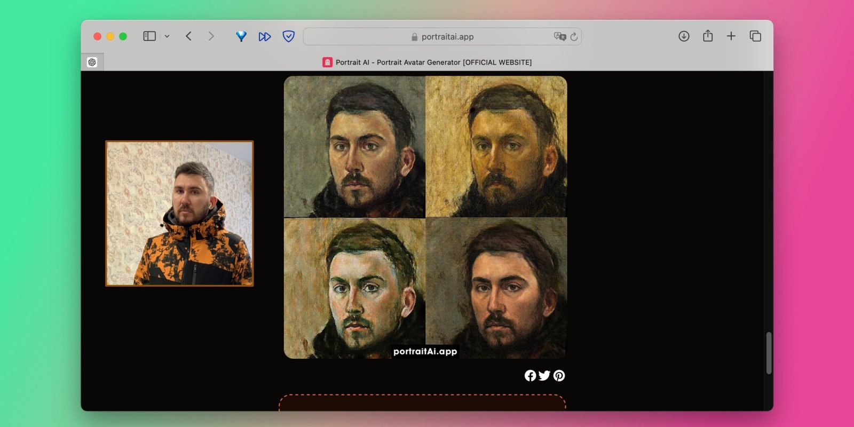Select the pinned ChatGPT tab
This screenshot has height=427, width=854.
(92, 62)
